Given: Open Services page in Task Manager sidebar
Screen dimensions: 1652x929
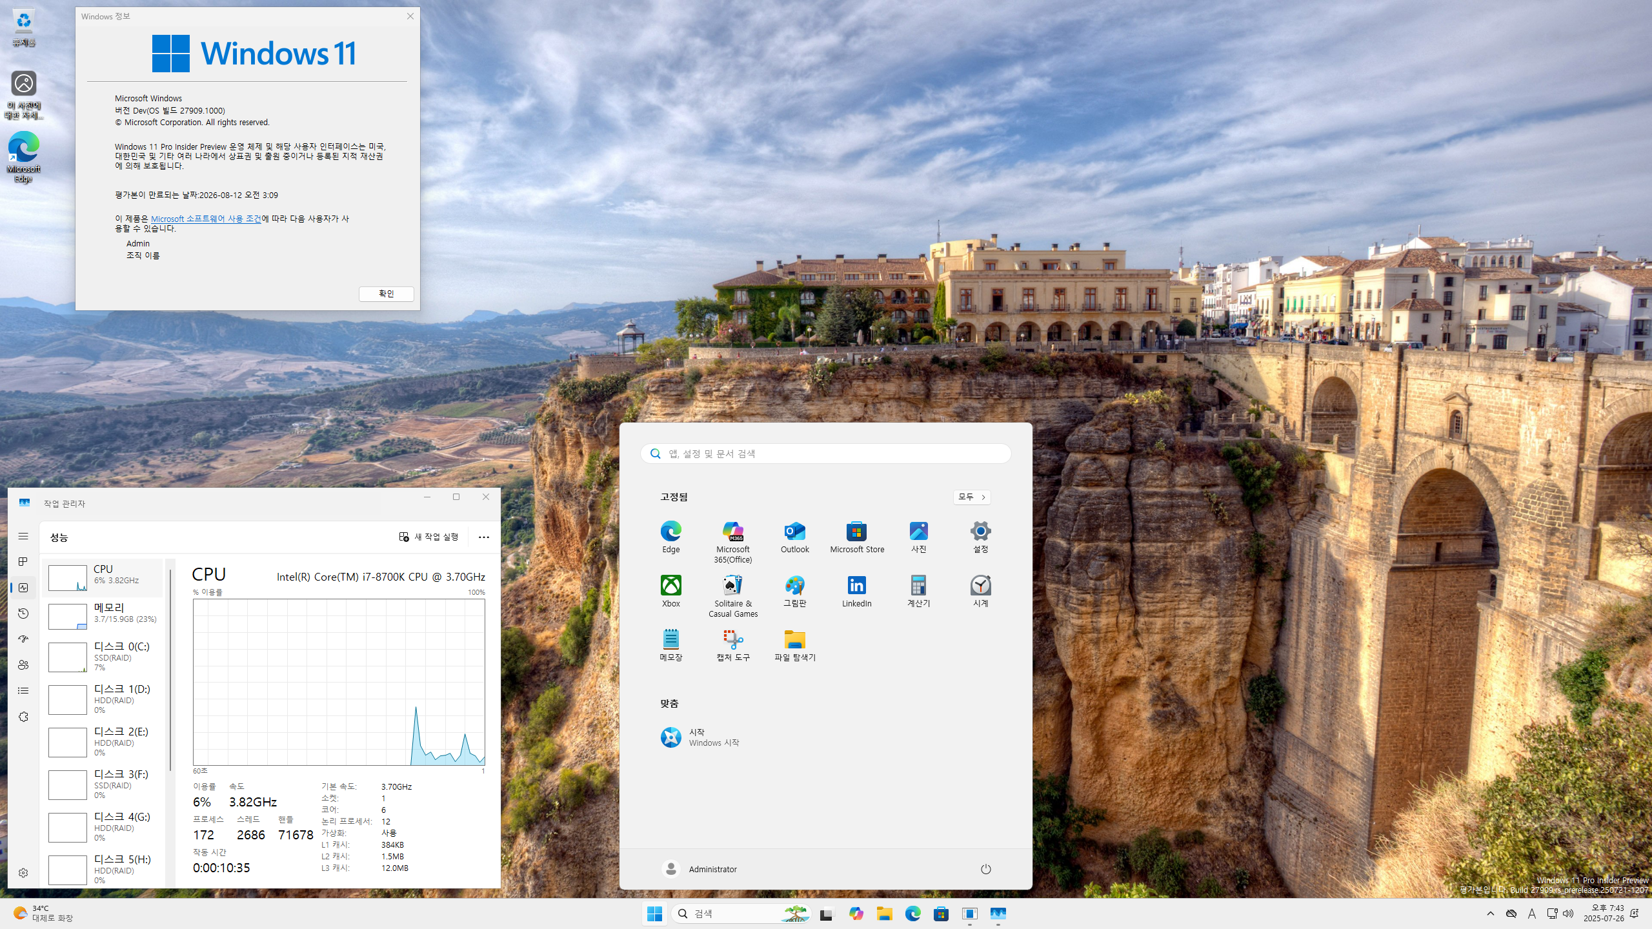Looking at the screenshot, I should point(23,717).
